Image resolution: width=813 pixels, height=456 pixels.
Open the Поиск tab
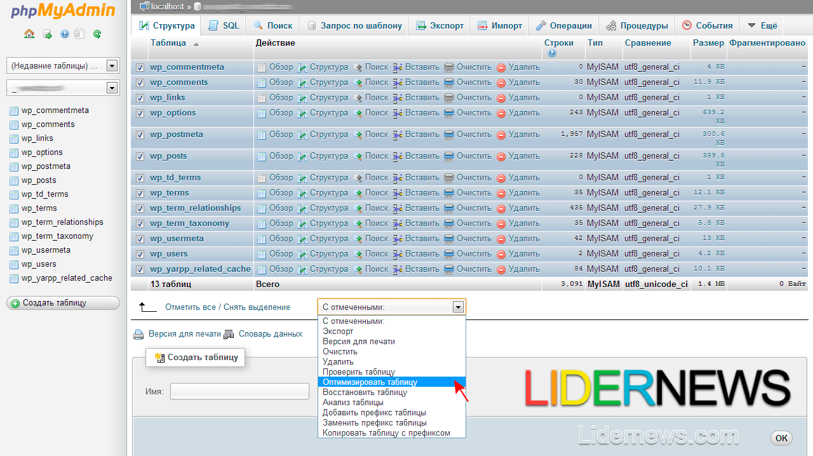tap(273, 26)
